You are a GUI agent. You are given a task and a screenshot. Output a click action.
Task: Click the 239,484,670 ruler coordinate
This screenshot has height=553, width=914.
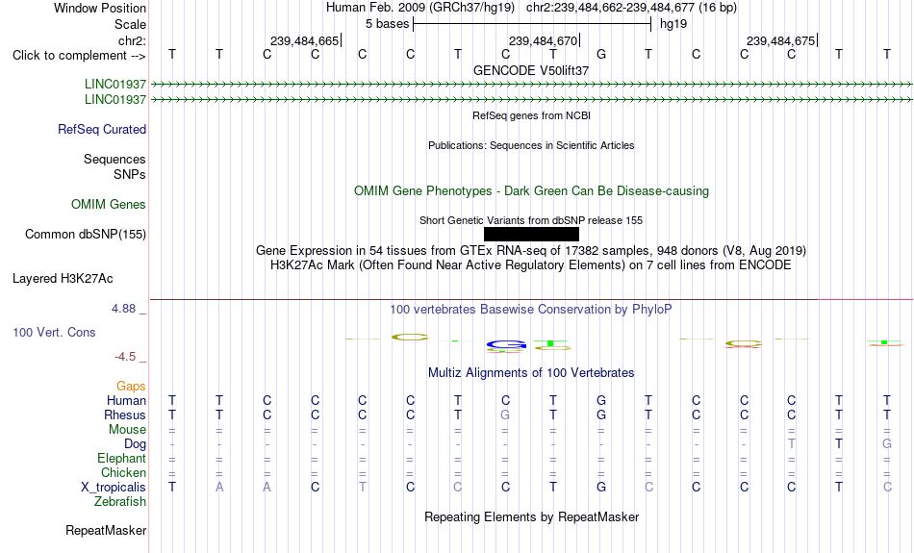click(x=543, y=40)
